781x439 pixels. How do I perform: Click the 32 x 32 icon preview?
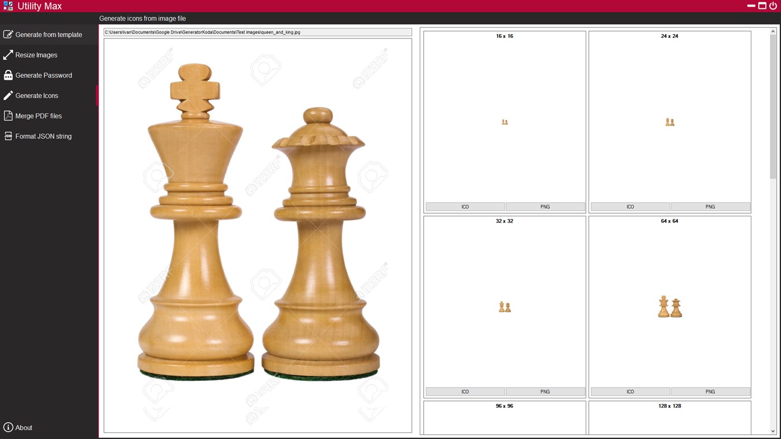point(505,307)
